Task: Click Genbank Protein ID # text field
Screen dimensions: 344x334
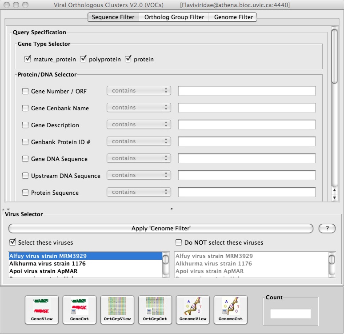Action: 247,141
